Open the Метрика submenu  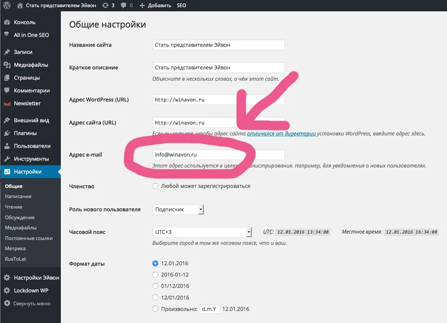(15, 248)
